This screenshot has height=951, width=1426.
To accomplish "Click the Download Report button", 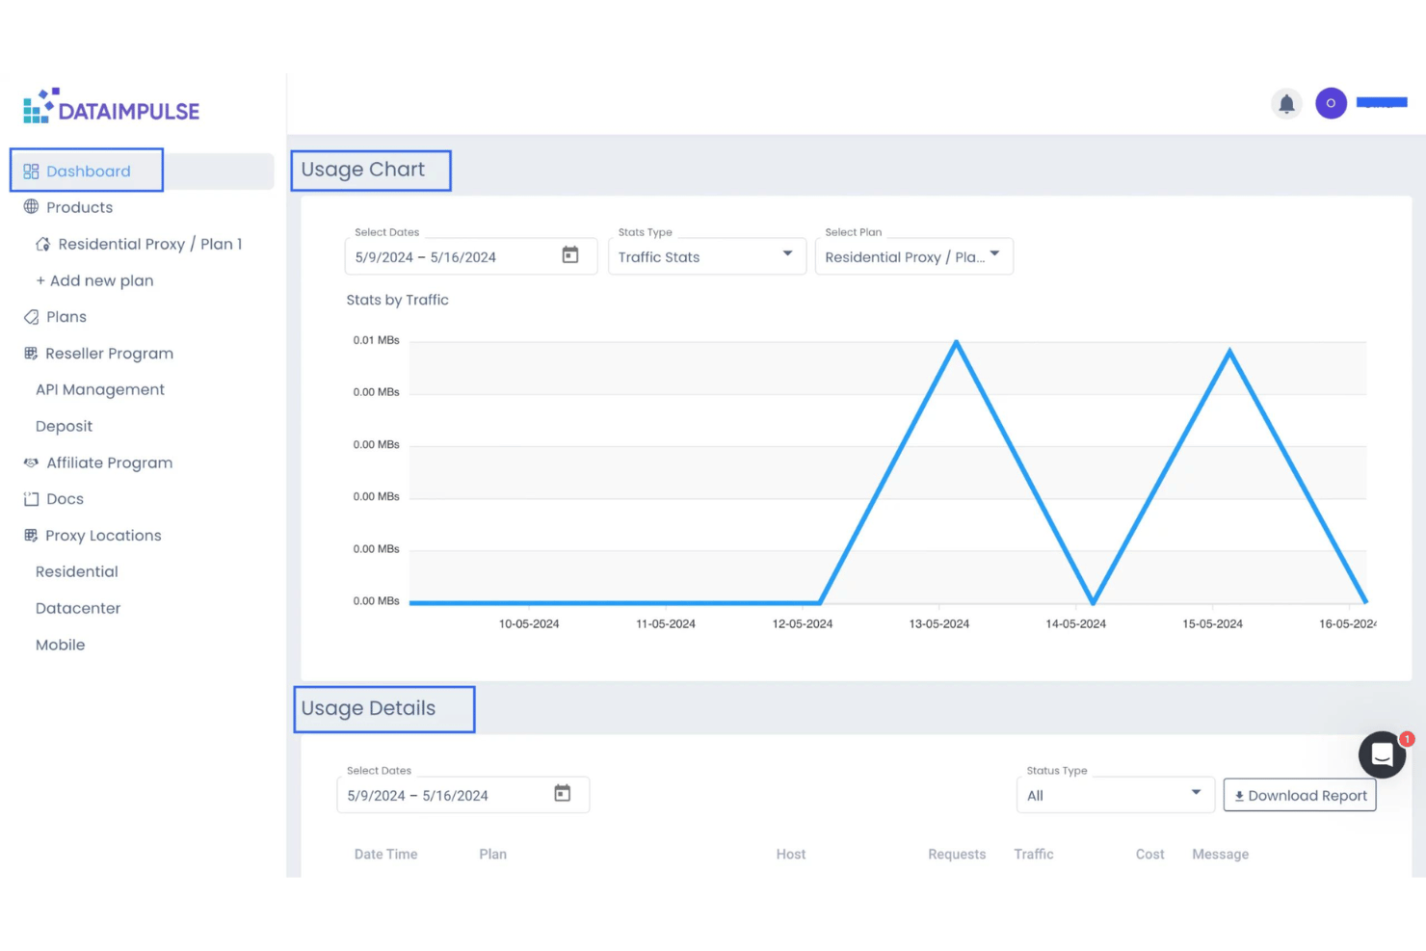I will [1300, 795].
